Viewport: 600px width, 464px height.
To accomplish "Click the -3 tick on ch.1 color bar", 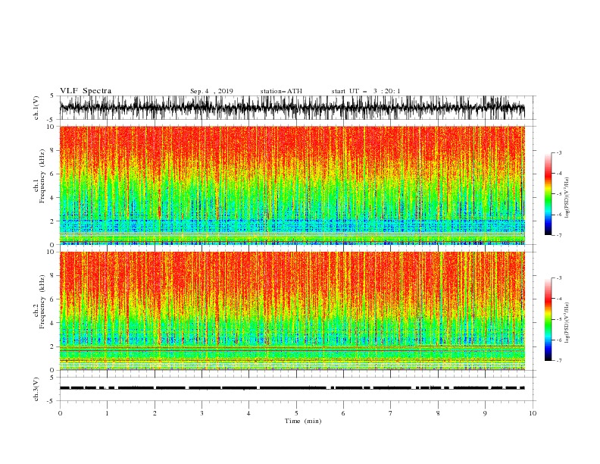I will (558, 152).
